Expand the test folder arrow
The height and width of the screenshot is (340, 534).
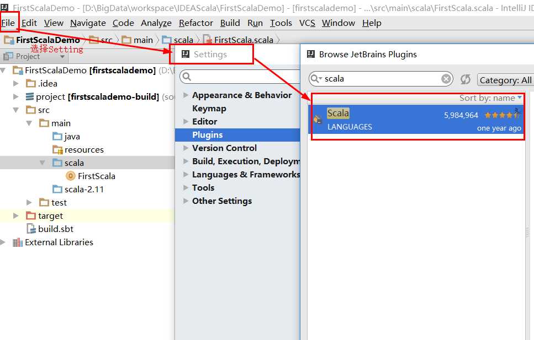coord(29,203)
